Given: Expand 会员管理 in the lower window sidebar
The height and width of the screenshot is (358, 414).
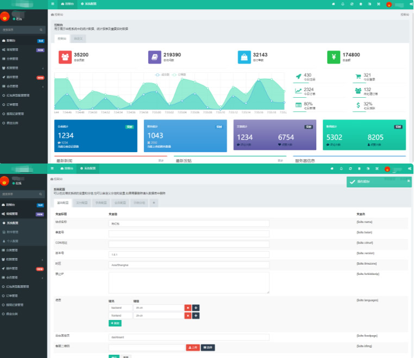Looking at the screenshot, I should (22, 277).
